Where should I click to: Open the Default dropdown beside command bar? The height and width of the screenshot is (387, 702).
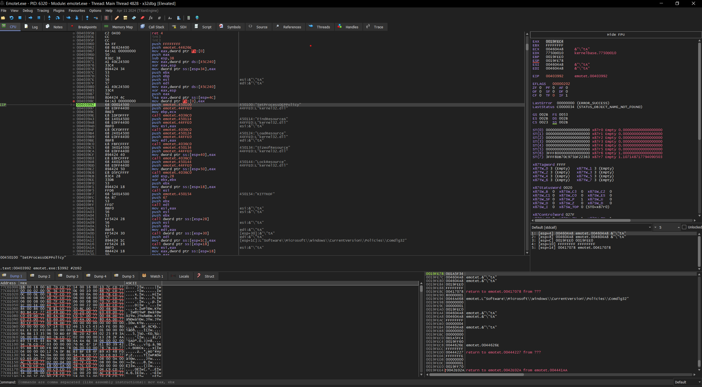click(x=688, y=382)
